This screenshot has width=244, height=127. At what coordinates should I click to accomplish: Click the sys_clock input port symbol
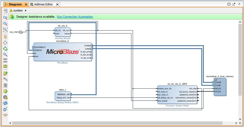click(x=21, y=32)
